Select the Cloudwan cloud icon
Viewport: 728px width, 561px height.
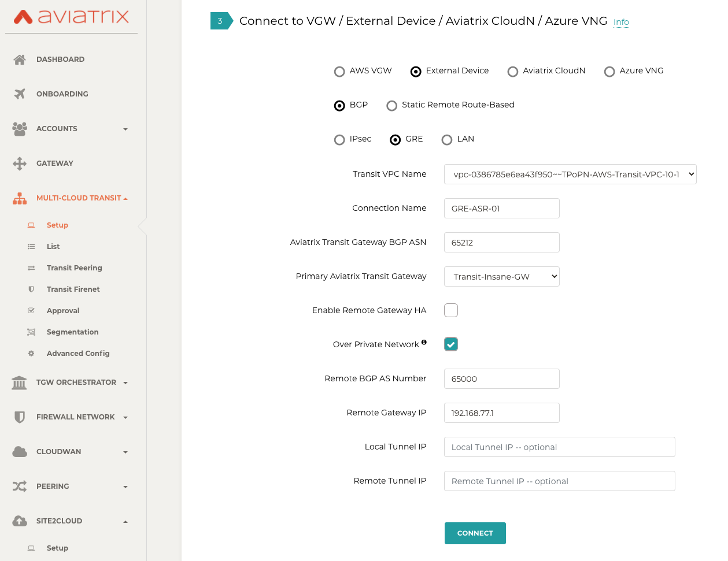19,451
